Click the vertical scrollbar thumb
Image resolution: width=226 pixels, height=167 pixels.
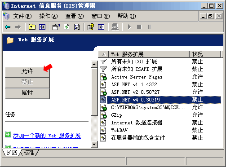pos(94,92)
